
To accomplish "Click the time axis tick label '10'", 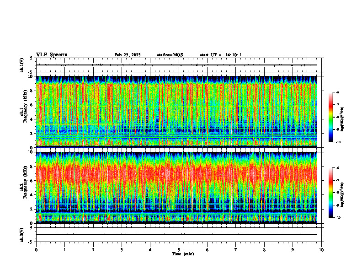I will click(321, 250).
